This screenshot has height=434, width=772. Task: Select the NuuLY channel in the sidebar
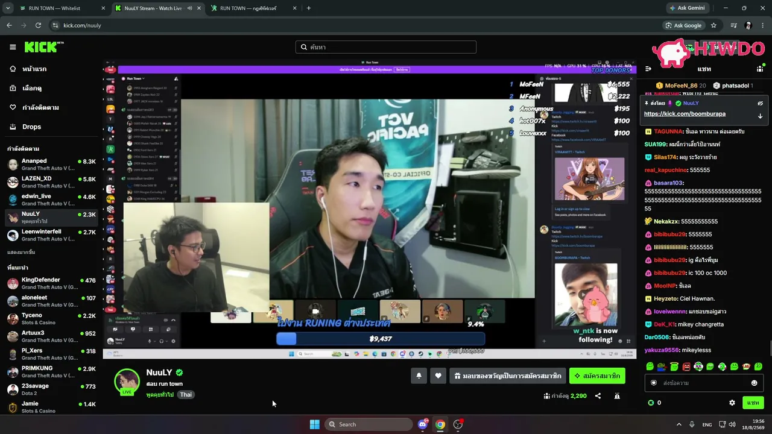tap(51, 218)
